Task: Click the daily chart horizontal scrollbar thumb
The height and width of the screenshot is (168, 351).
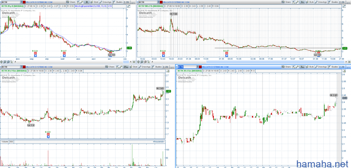Action: click(126, 62)
